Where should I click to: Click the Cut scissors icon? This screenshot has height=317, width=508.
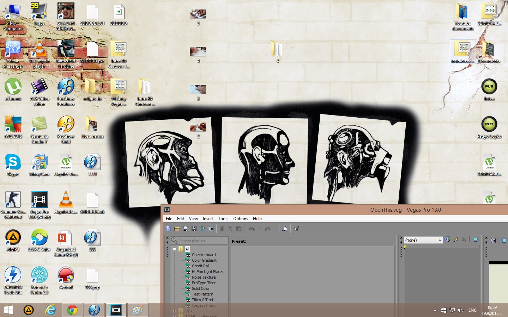(x=222, y=229)
